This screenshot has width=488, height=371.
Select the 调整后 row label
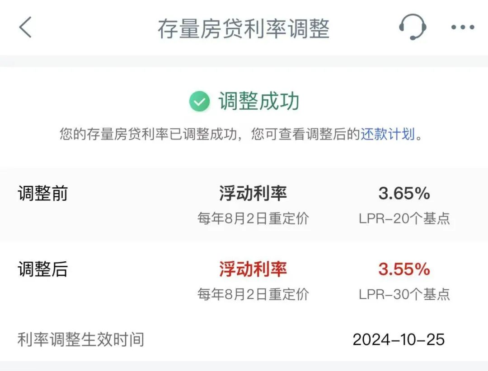[42, 269]
